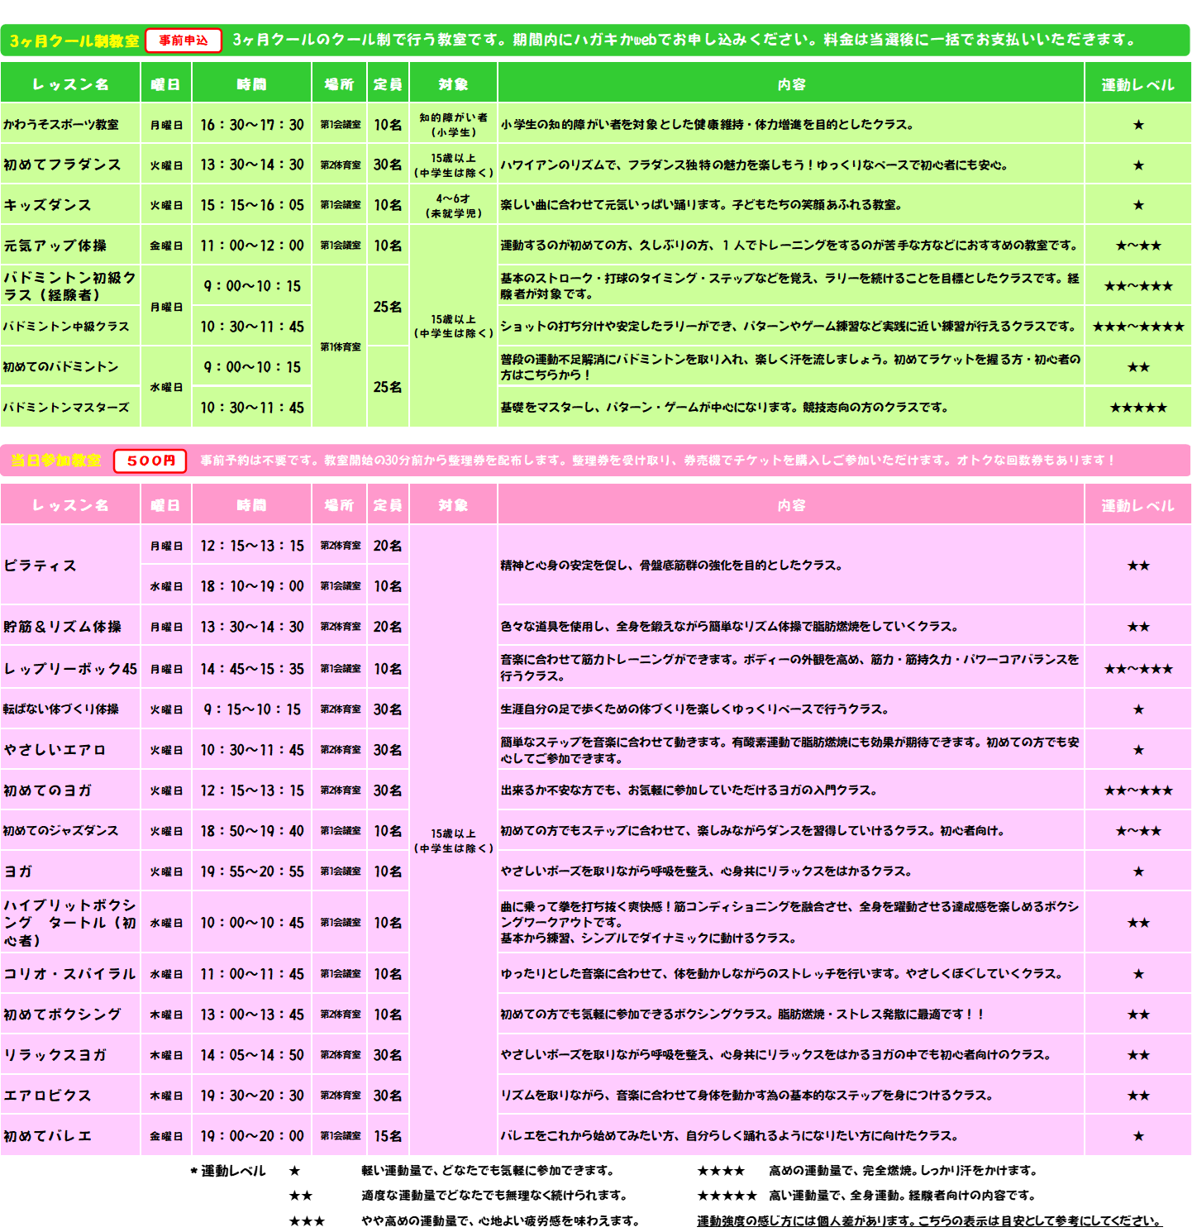The image size is (1192, 1232).
Task: Click the 19:55〜20:55 time for ヨガ
Action: 252,871
